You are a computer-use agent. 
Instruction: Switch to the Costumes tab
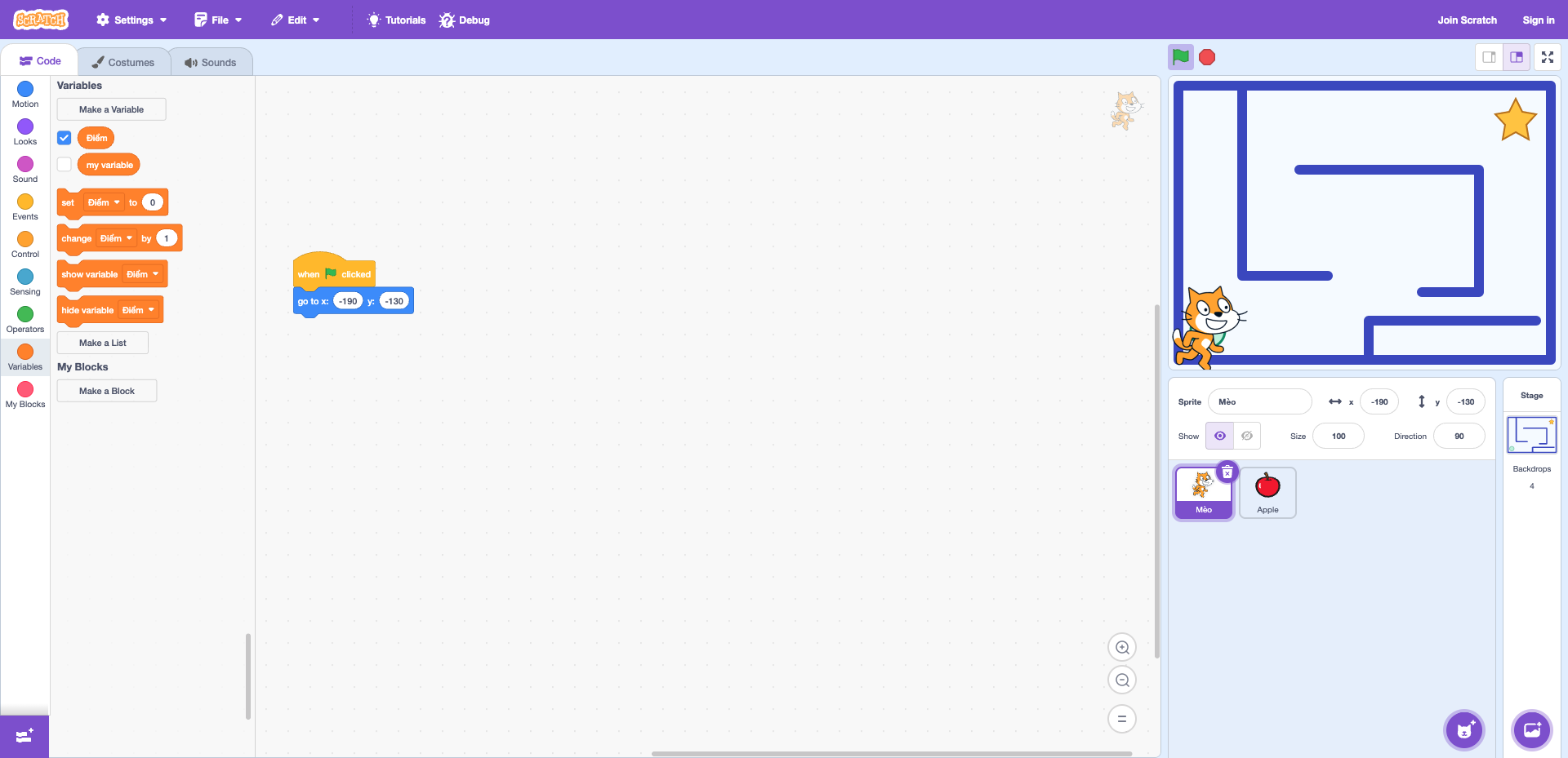tap(123, 62)
